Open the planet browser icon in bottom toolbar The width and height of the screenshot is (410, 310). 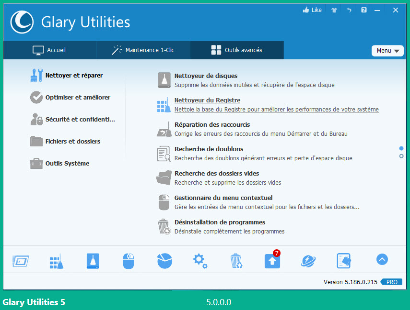point(308,261)
